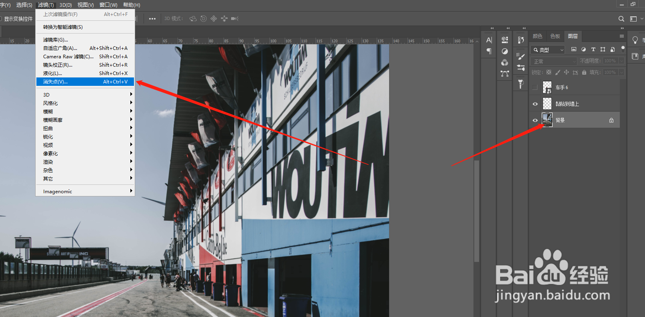
Task: Select the 背景 layer thumbnail
Action: point(547,120)
